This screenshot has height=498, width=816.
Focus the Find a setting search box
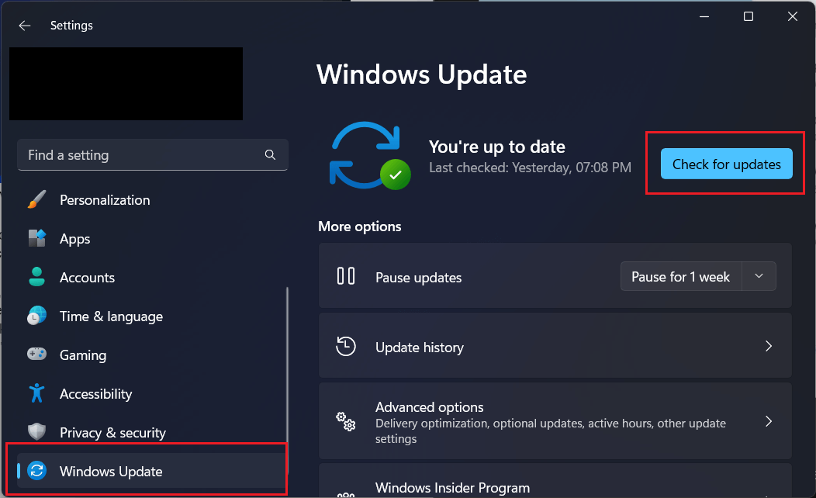coord(140,155)
